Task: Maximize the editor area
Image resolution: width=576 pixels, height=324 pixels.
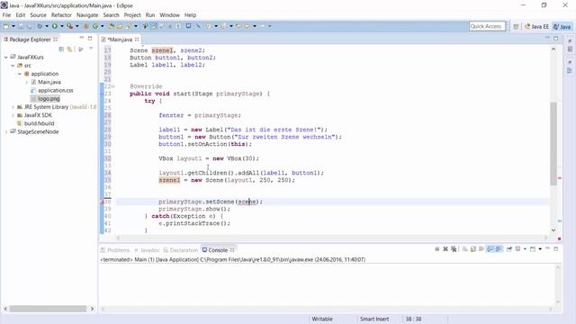Action: click(x=556, y=38)
